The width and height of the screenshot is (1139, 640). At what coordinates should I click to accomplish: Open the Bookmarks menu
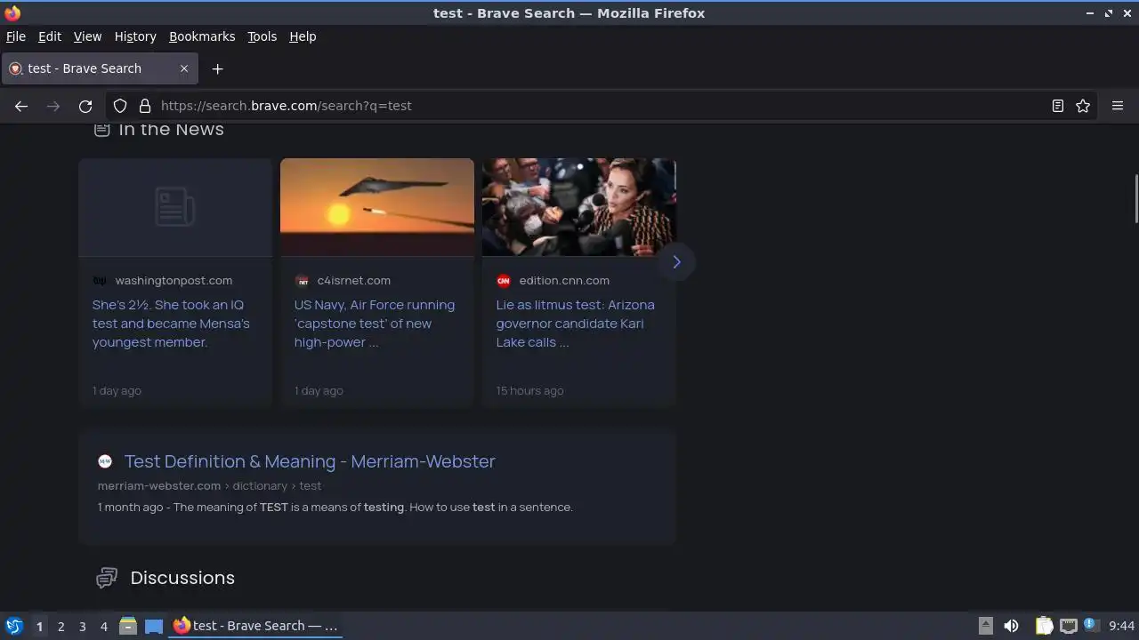point(202,36)
